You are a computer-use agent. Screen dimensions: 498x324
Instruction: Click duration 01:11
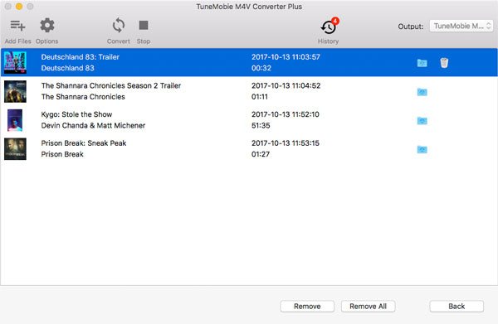click(x=260, y=97)
